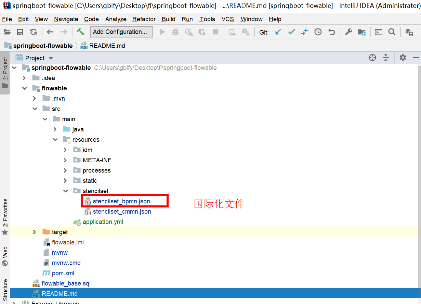Click the Collapse All icon in Project panel
421x304 pixels.
click(x=386, y=58)
